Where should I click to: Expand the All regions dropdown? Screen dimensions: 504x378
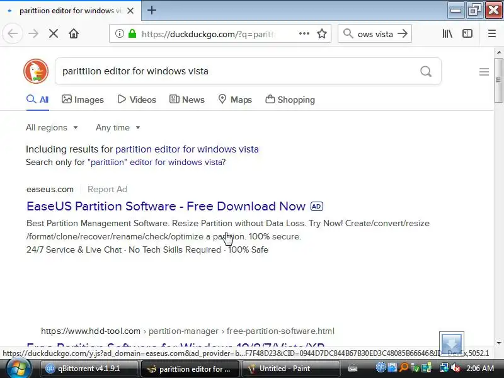(x=52, y=128)
